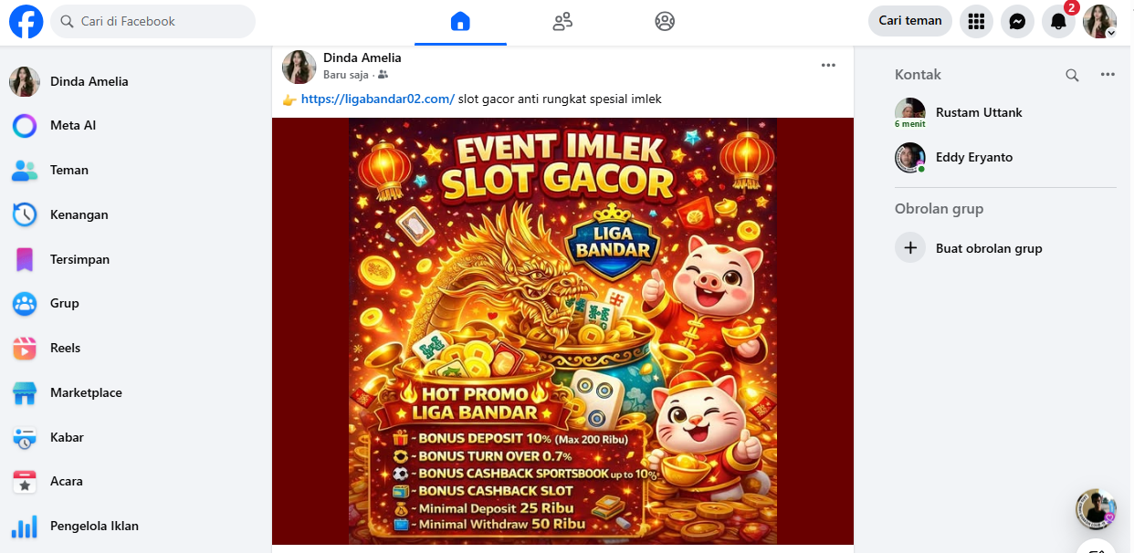Switch to the Home tab
Viewport: 1134px width, 553px height.
[x=460, y=22]
